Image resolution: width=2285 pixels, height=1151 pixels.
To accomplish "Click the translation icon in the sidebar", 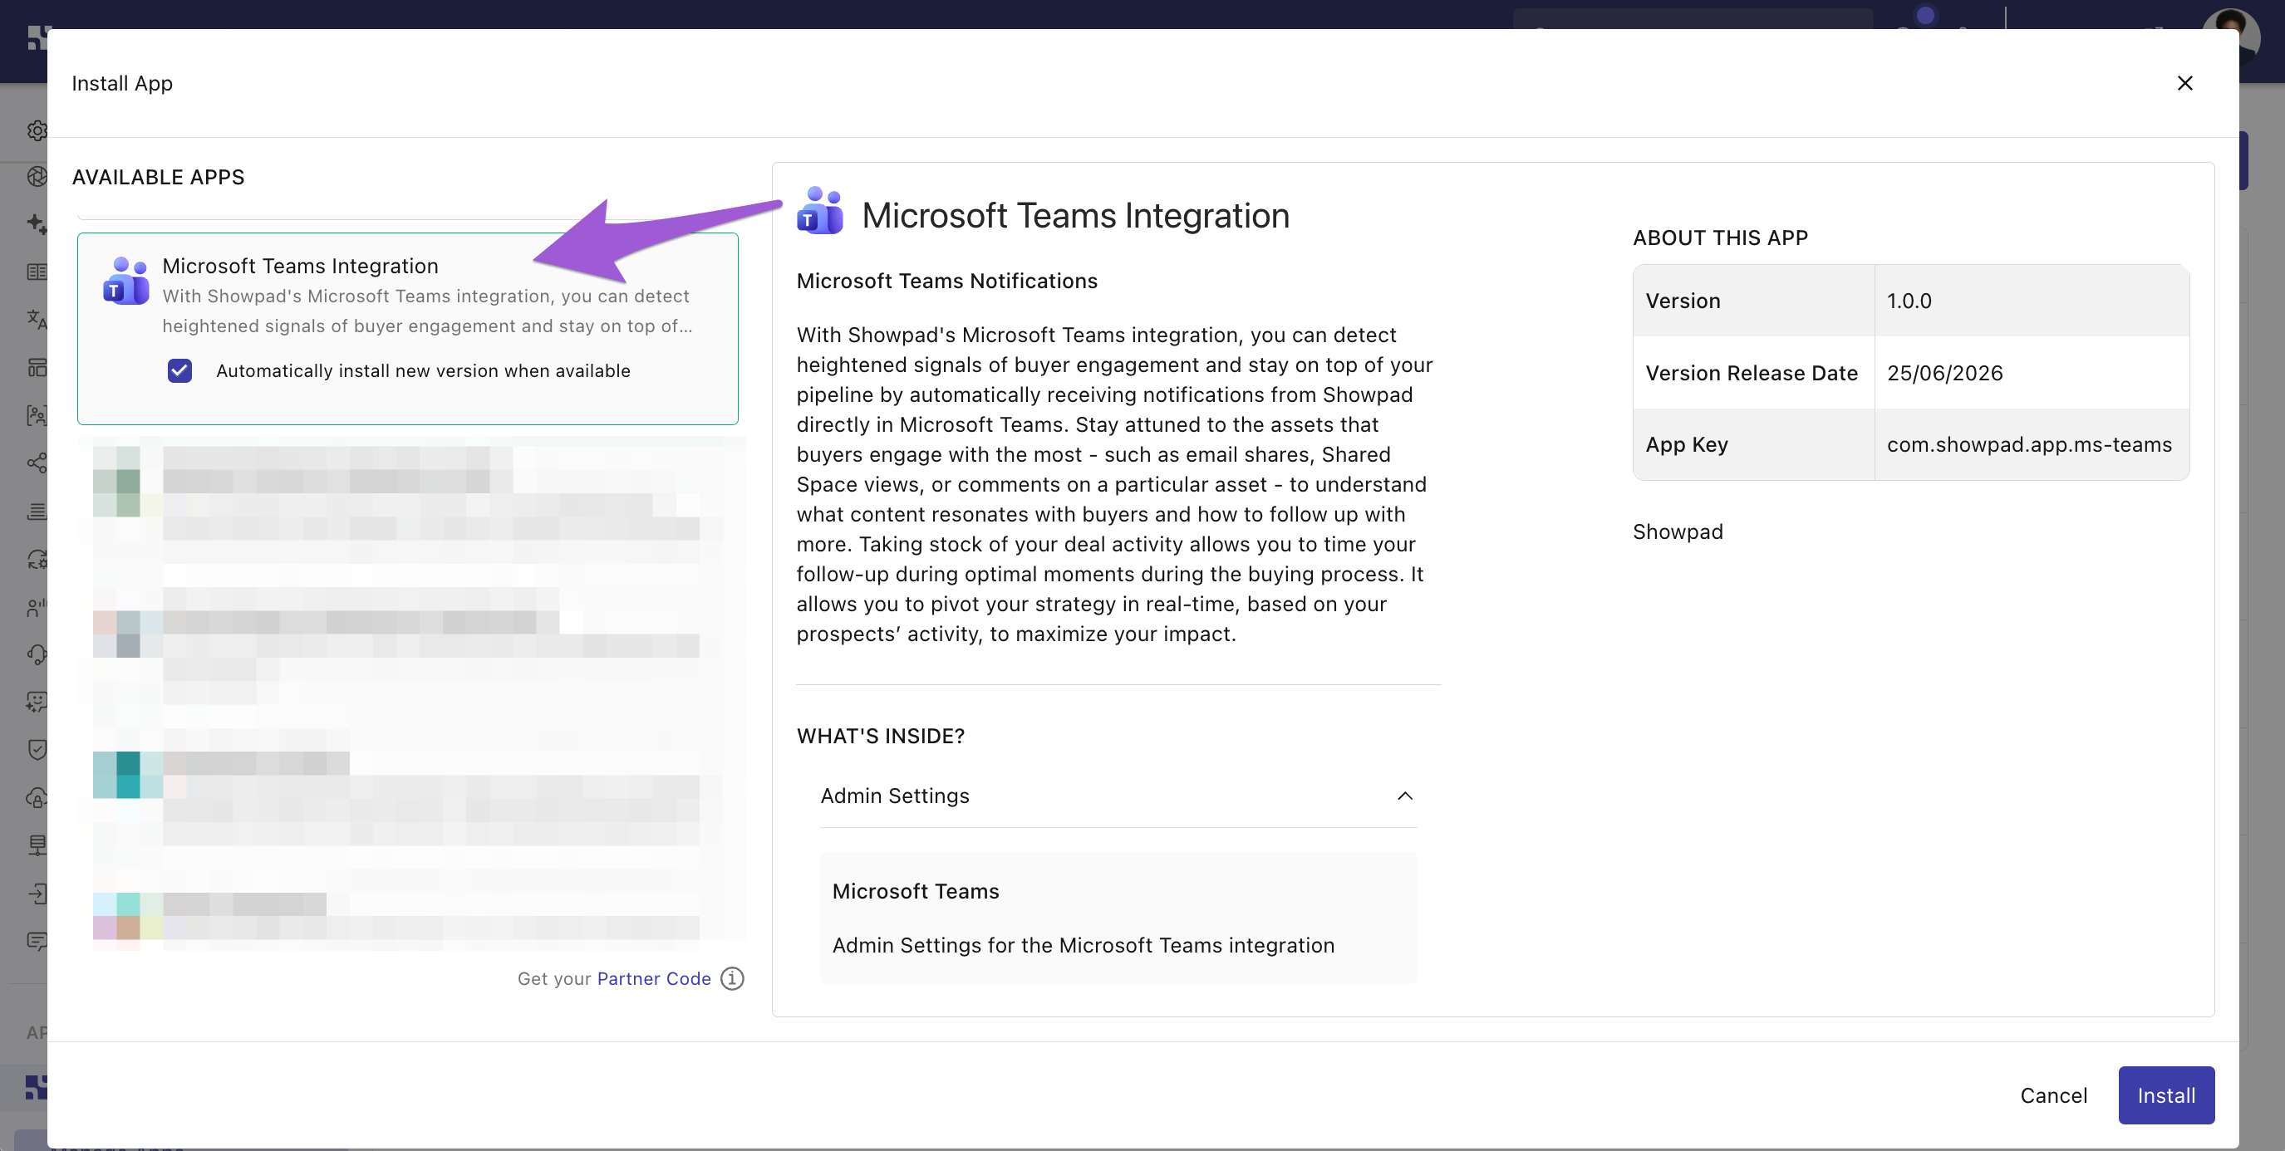I will pyautogui.click(x=37, y=319).
